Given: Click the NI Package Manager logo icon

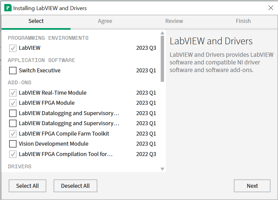Looking at the screenshot, I should tap(8, 8).
